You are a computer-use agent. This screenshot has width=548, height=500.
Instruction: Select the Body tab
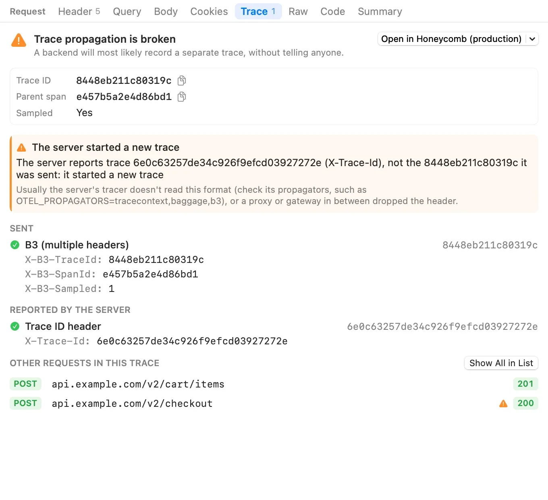[166, 11]
